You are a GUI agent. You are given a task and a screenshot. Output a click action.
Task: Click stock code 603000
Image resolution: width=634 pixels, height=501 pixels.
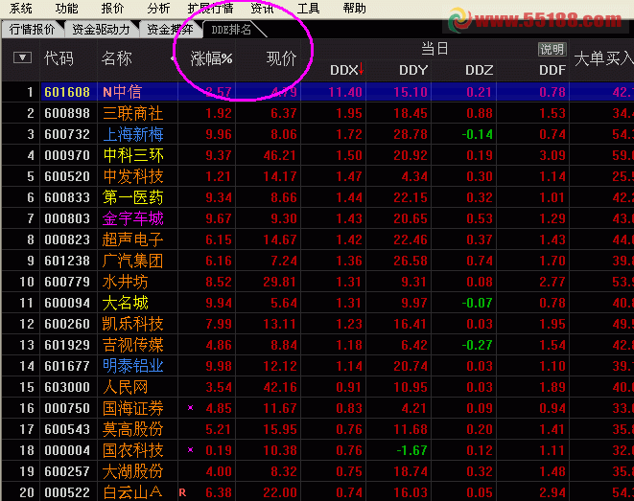pyautogui.click(x=67, y=387)
